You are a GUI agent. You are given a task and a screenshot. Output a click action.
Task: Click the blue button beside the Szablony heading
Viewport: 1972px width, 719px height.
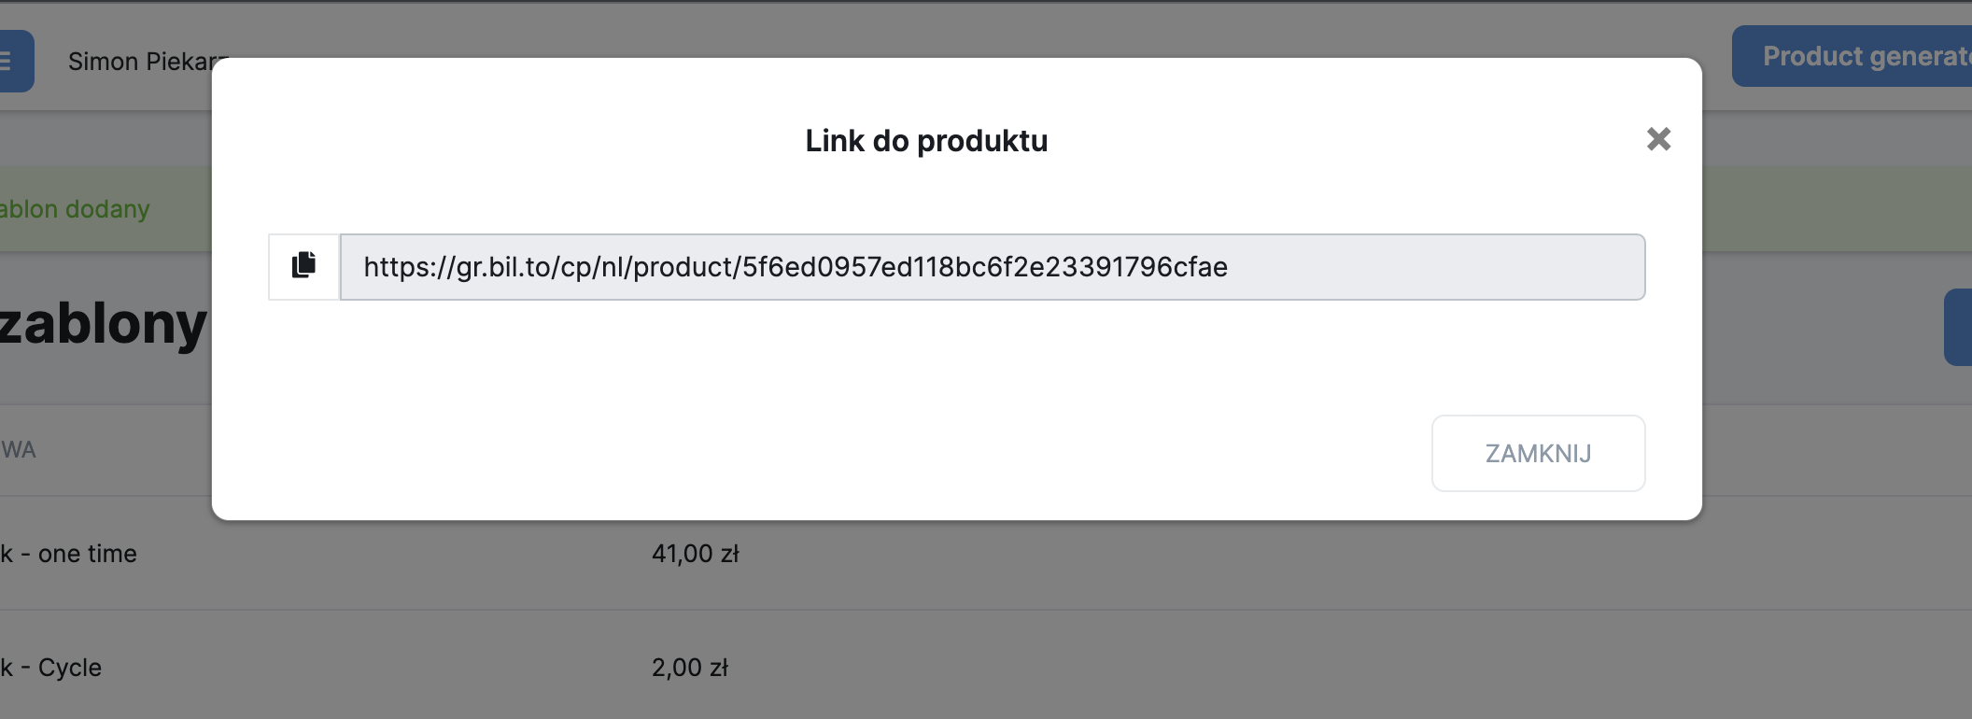(1958, 327)
